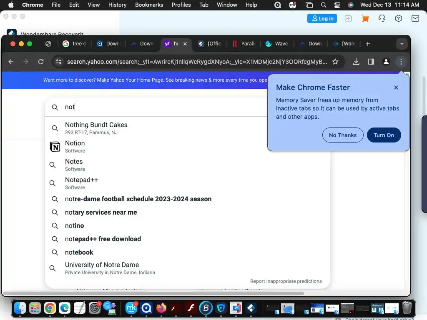Open the Profiles menu

click(181, 5)
